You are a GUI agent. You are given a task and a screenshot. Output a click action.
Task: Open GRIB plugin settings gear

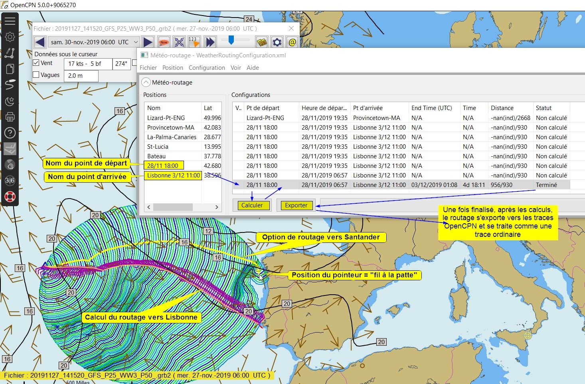[277, 42]
